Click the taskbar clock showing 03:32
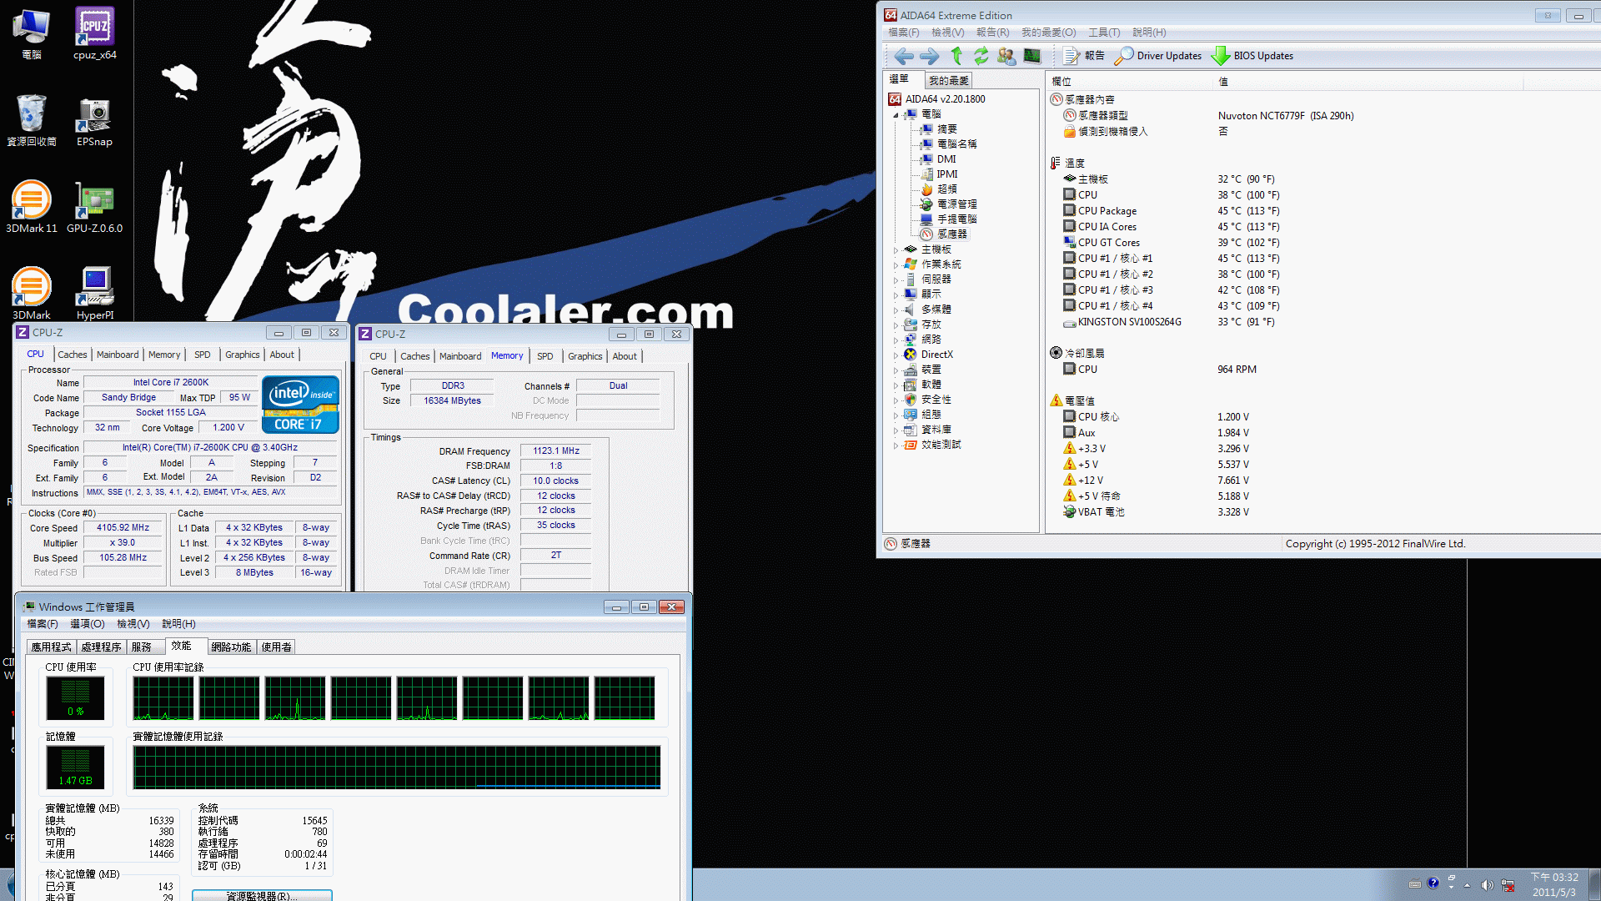This screenshot has width=1601, height=901. pyautogui.click(x=1554, y=884)
